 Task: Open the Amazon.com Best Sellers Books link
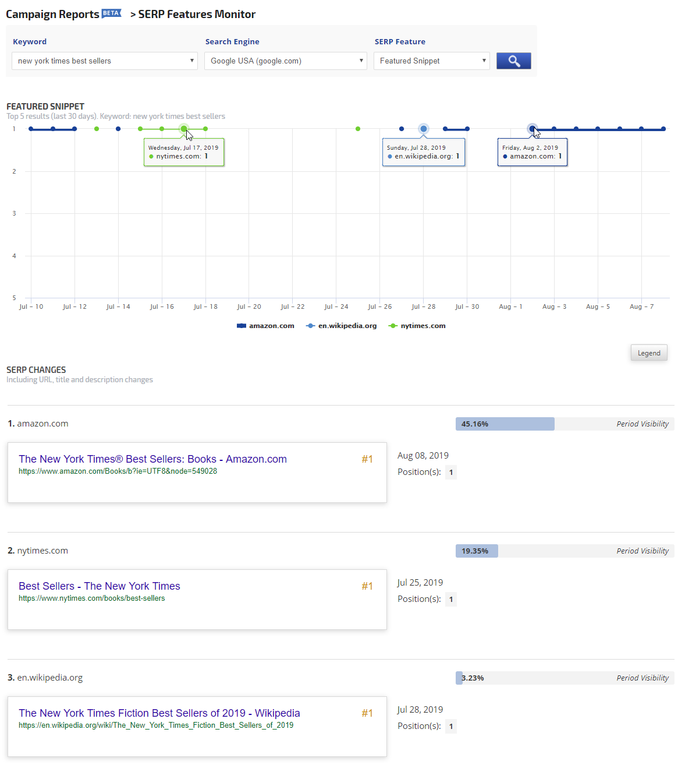[152, 459]
